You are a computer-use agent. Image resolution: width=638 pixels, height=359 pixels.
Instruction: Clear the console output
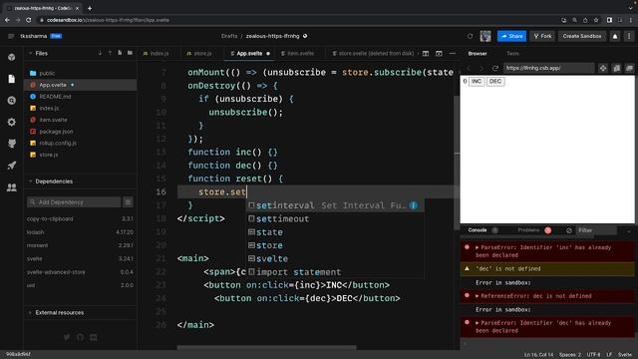tap(569, 230)
